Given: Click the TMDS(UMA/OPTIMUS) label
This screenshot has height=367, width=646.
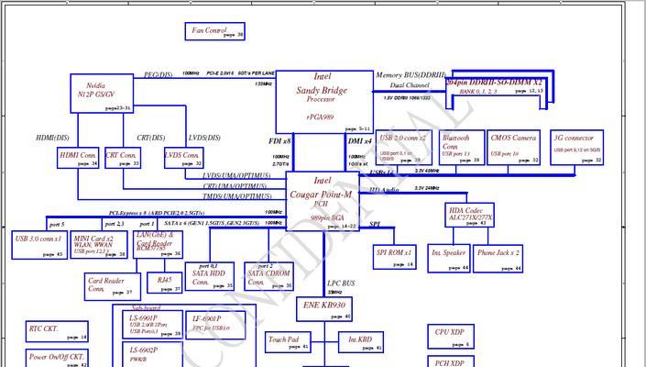Looking at the screenshot, I should pos(237,196).
